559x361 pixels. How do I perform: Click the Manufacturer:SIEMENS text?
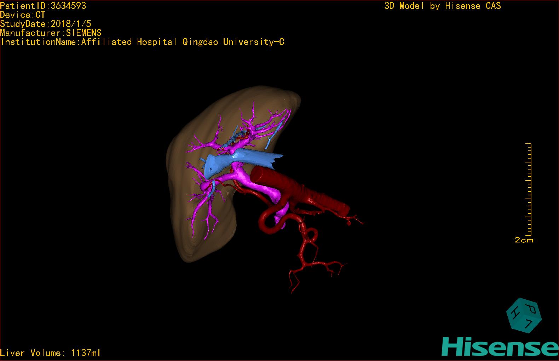click(51, 33)
